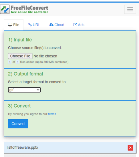Open the Ads tab

[x=79, y=25]
